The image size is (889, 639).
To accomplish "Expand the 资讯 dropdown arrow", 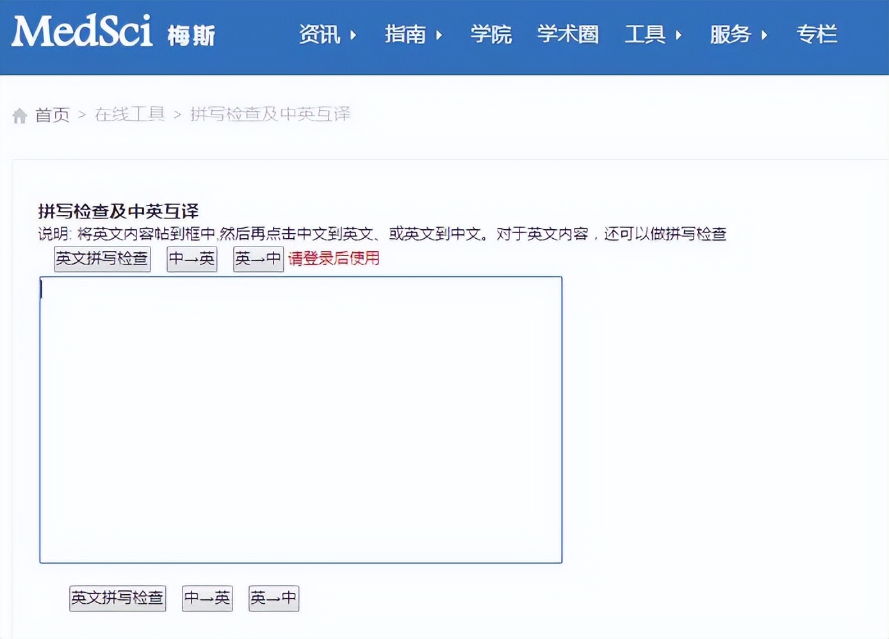I will coord(353,35).
